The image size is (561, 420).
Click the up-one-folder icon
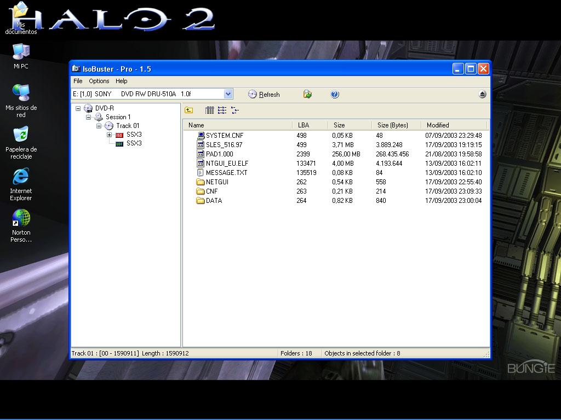coord(188,110)
